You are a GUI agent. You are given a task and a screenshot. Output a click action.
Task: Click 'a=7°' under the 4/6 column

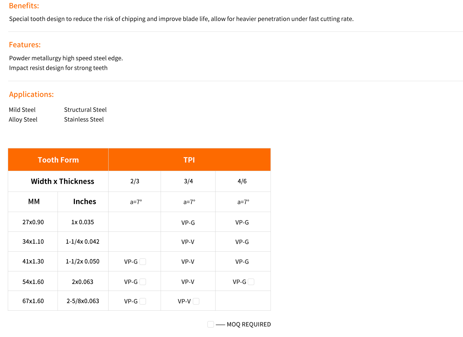click(x=243, y=202)
